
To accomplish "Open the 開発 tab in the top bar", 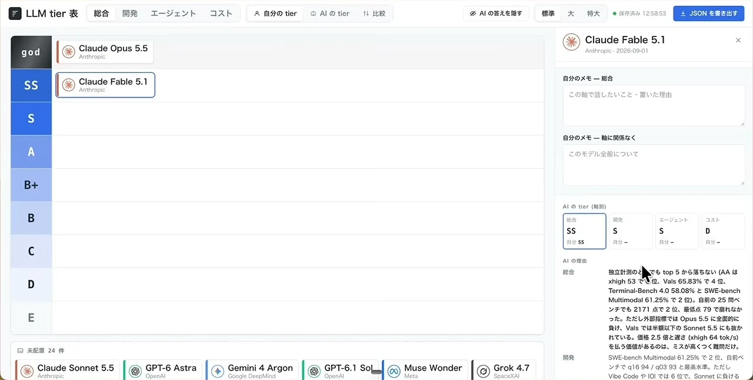I will [x=130, y=14].
